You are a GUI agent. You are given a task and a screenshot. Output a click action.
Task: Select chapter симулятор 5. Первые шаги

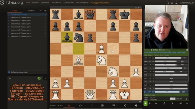27,30
